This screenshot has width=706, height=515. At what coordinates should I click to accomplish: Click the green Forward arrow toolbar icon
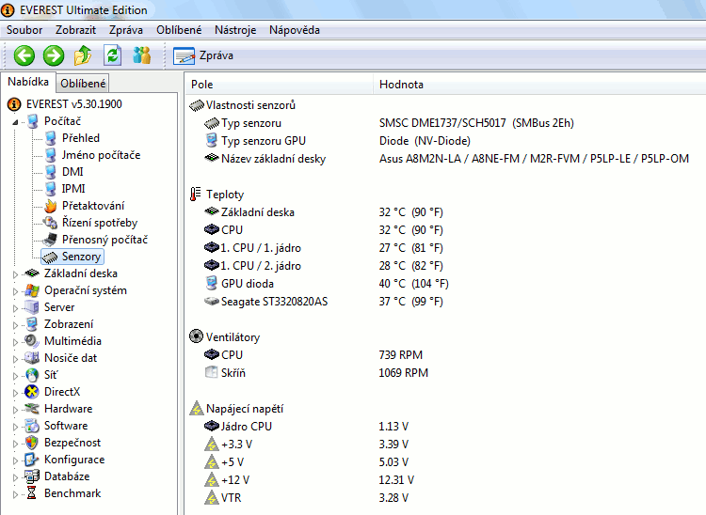pos(54,55)
